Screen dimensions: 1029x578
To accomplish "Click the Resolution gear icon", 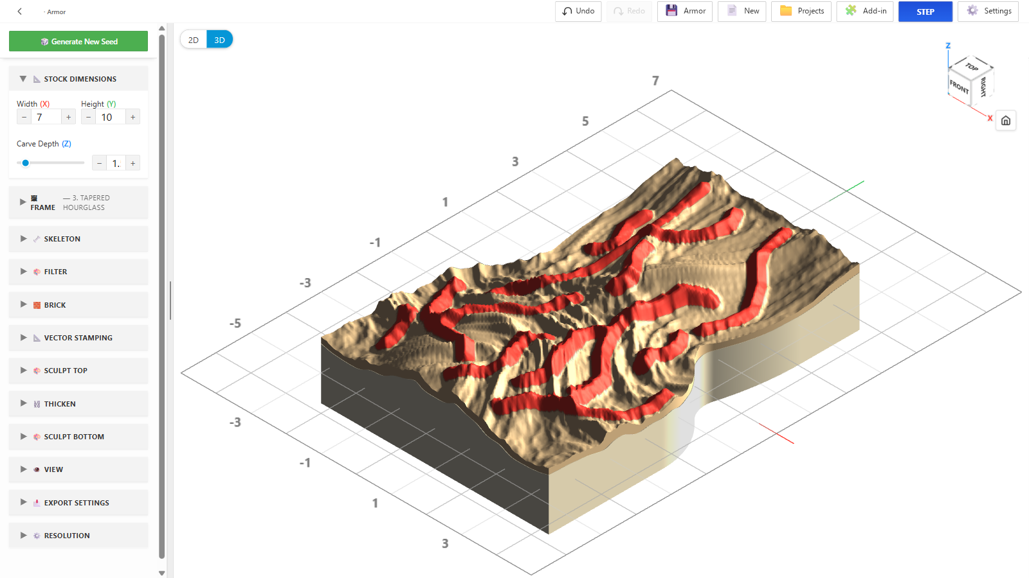I will (37, 536).
